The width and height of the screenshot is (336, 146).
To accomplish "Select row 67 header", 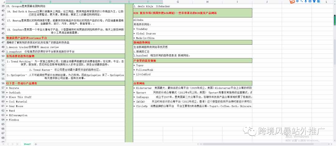I will coord(3,133).
